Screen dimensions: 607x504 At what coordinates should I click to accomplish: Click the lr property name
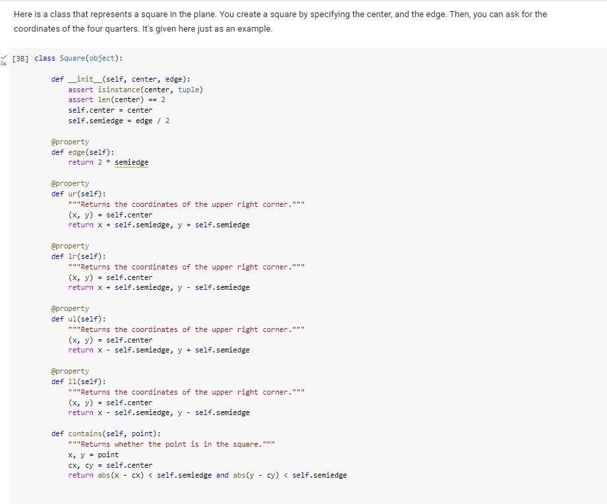tap(72, 256)
